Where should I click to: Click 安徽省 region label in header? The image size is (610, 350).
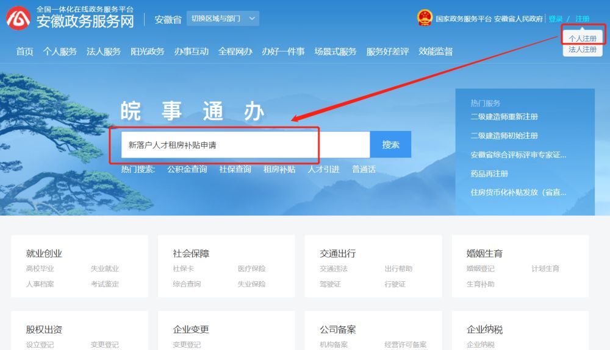tap(168, 19)
